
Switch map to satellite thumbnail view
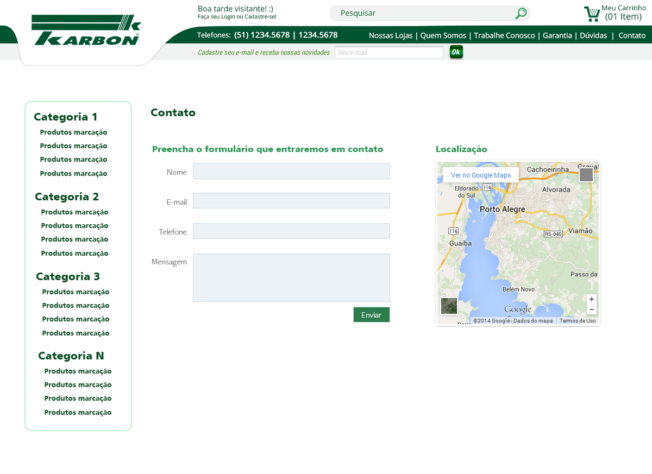pos(449,306)
